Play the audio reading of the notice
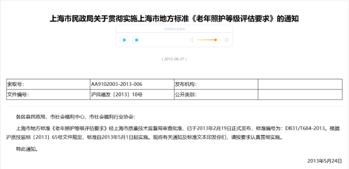 [x=124, y=40]
